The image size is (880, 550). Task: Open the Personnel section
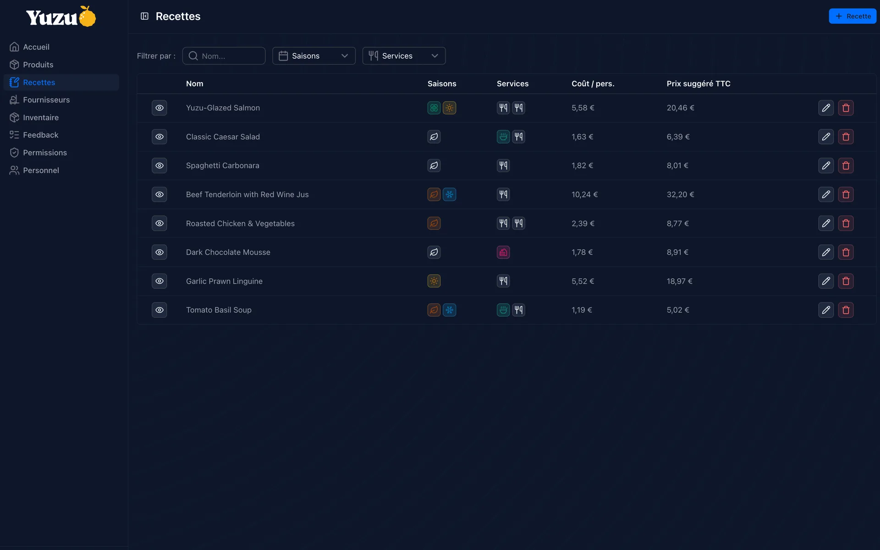[x=61, y=170]
